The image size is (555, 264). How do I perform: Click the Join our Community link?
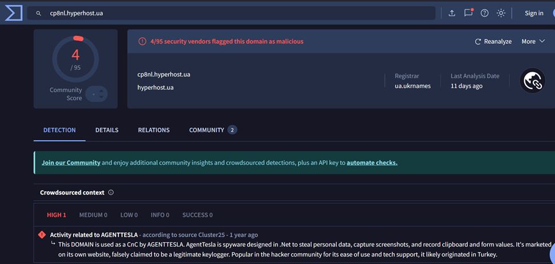tap(71, 163)
